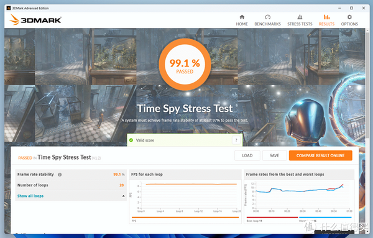
Task: Click Compare Result Online button
Action: point(320,155)
